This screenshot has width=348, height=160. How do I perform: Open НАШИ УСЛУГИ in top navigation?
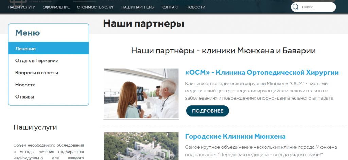click(x=22, y=7)
